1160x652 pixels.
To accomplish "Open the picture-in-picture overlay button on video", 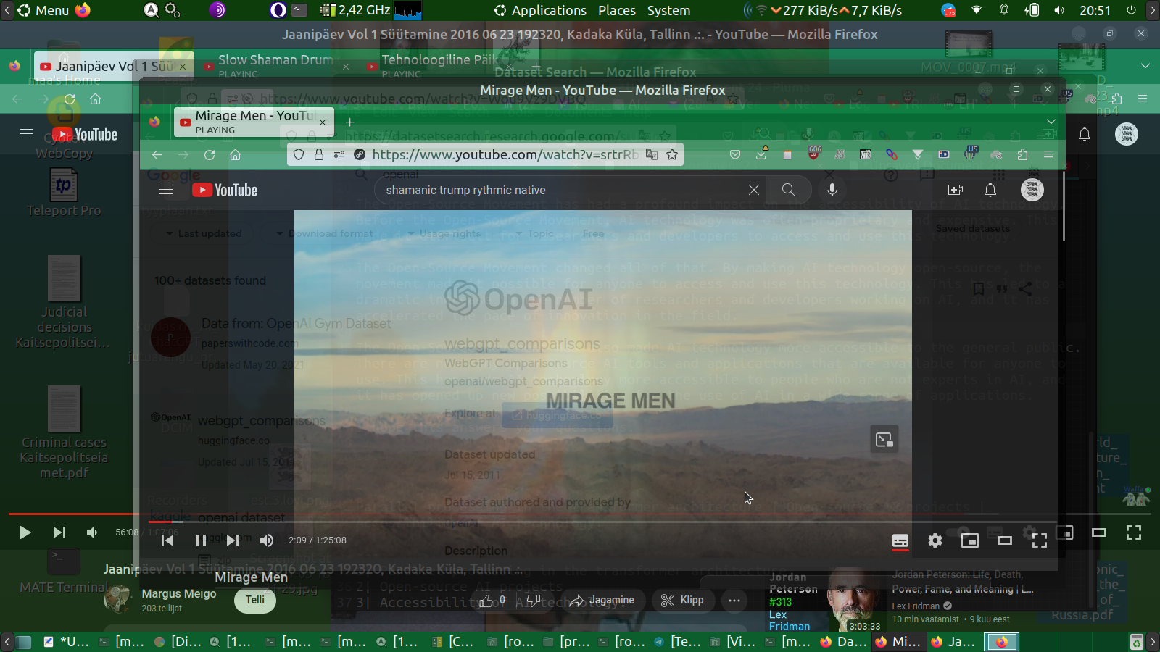I will pos(884,439).
